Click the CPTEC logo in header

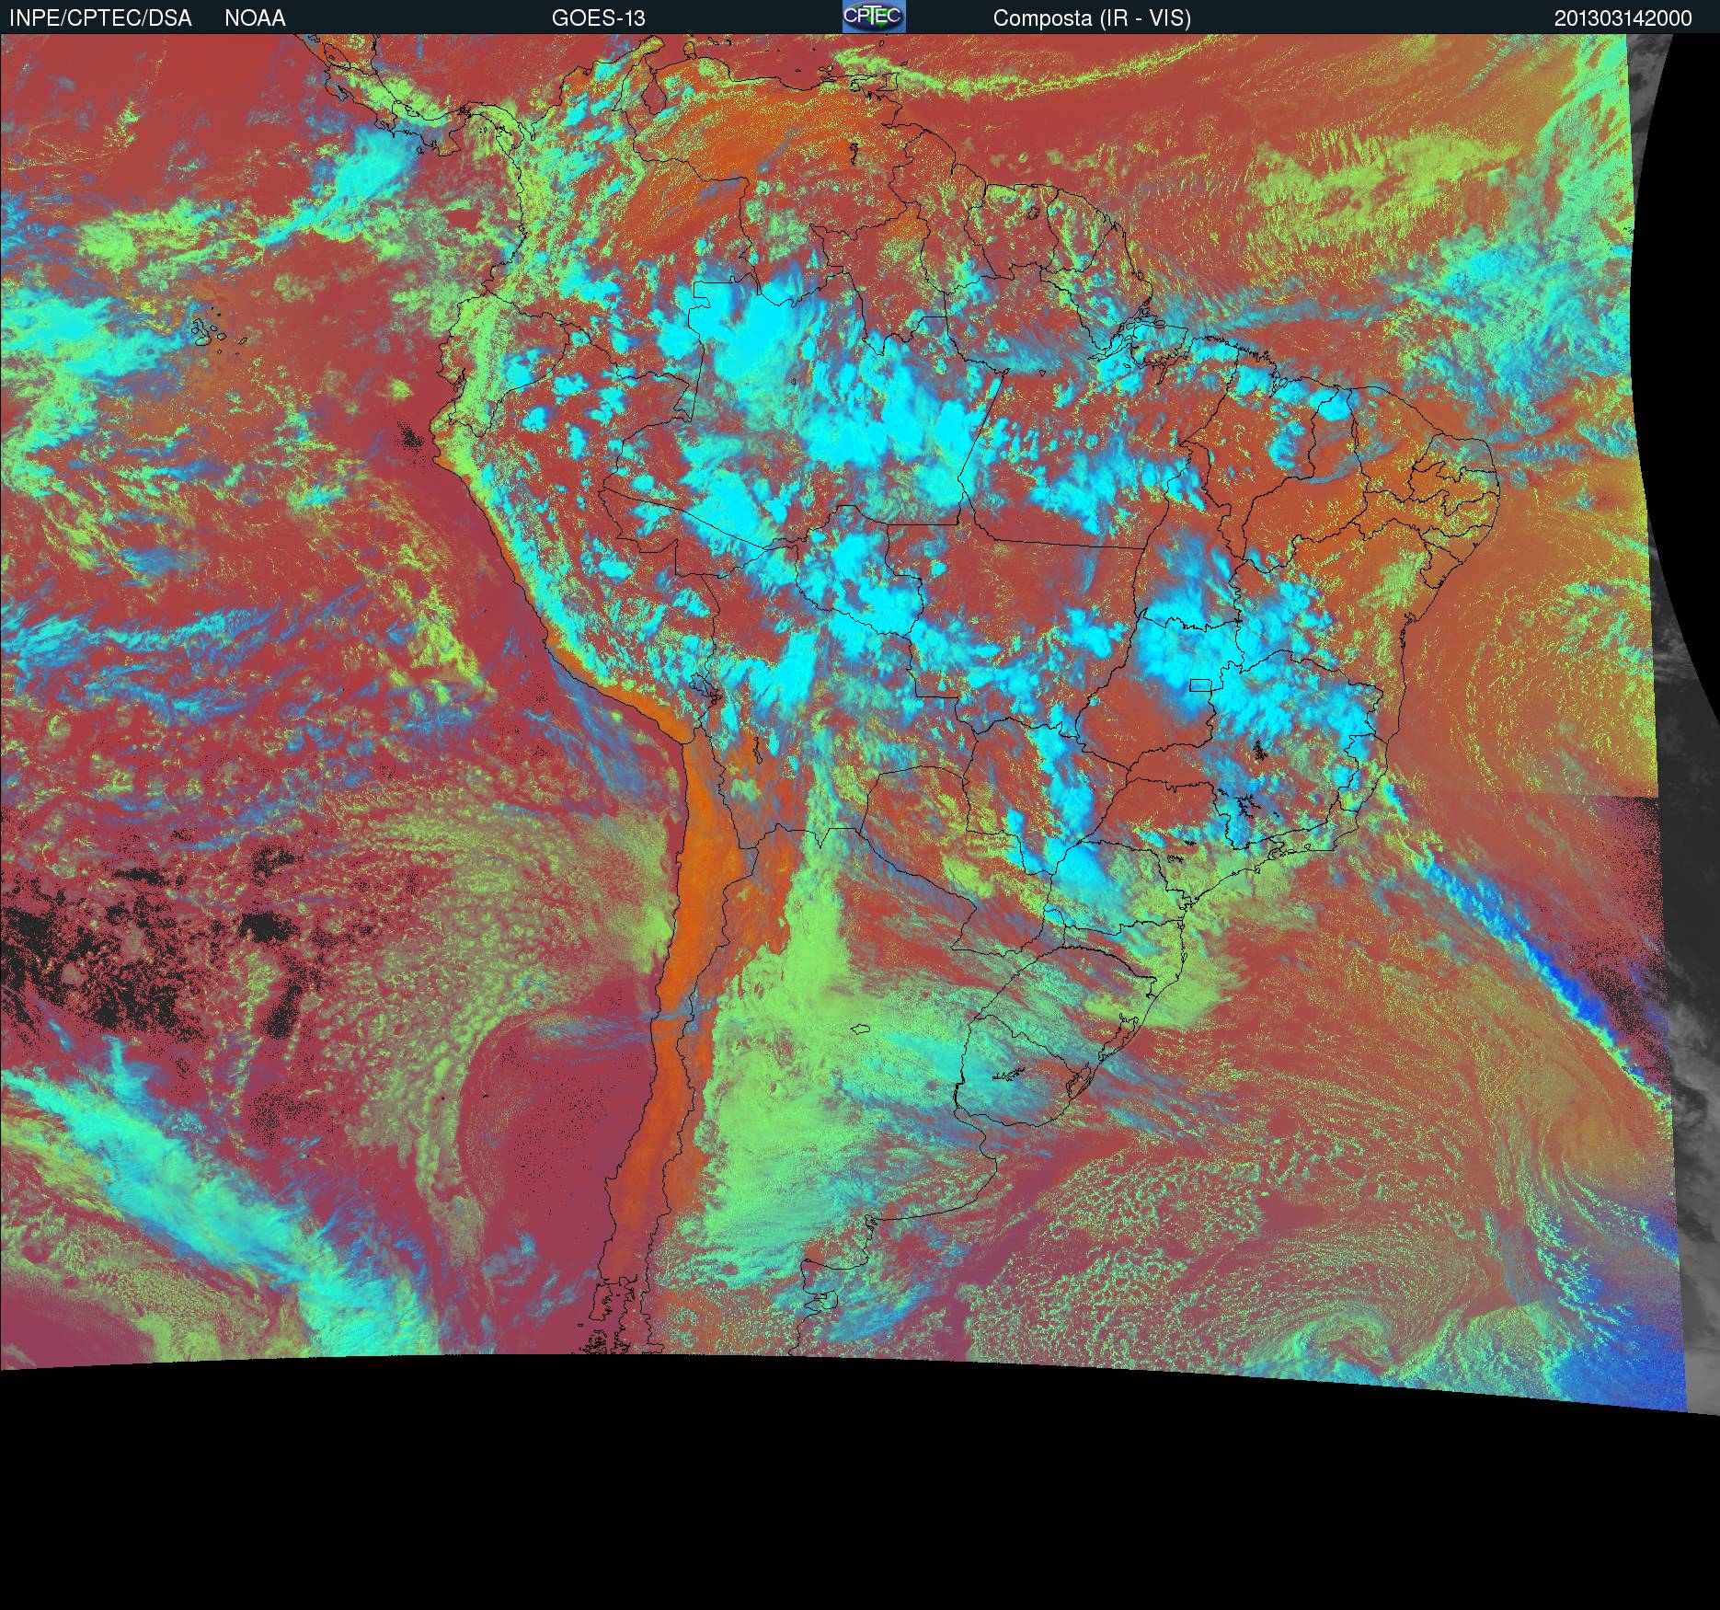click(x=874, y=17)
